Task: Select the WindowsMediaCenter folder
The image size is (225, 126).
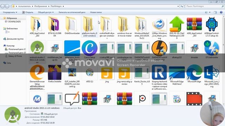Action: tap(142, 28)
